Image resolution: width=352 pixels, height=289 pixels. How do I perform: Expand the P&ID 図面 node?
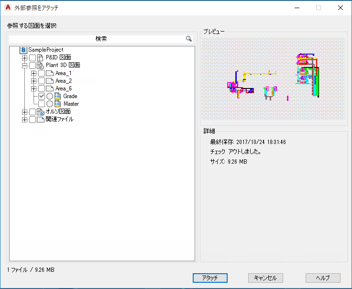(25, 58)
